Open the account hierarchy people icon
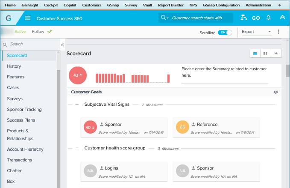Screen dimensions: 290x188 click(x=244, y=18)
